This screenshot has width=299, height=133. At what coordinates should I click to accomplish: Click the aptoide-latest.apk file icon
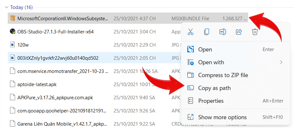(13, 84)
